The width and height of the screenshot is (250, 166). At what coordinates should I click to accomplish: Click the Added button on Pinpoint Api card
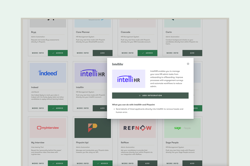(x=103, y=163)
